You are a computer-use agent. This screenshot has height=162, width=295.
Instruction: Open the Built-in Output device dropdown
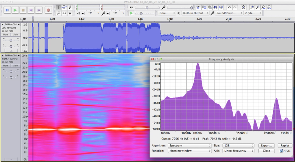tap(195, 13)
